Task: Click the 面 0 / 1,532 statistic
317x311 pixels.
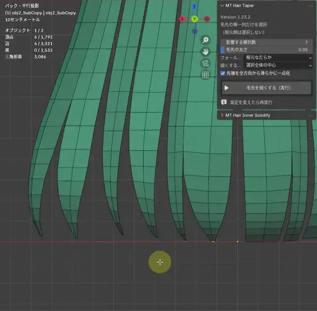Action: 29,50
